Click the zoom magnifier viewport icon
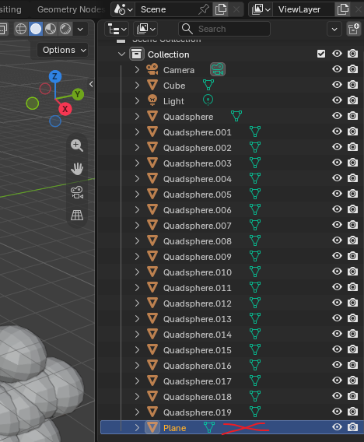The height and width of the screenshot is (442, 364). [x=77, y=146]
